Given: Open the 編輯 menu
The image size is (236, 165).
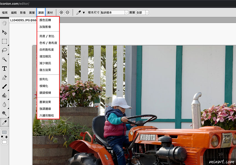Looking at the screenshot, I should 14,13.
